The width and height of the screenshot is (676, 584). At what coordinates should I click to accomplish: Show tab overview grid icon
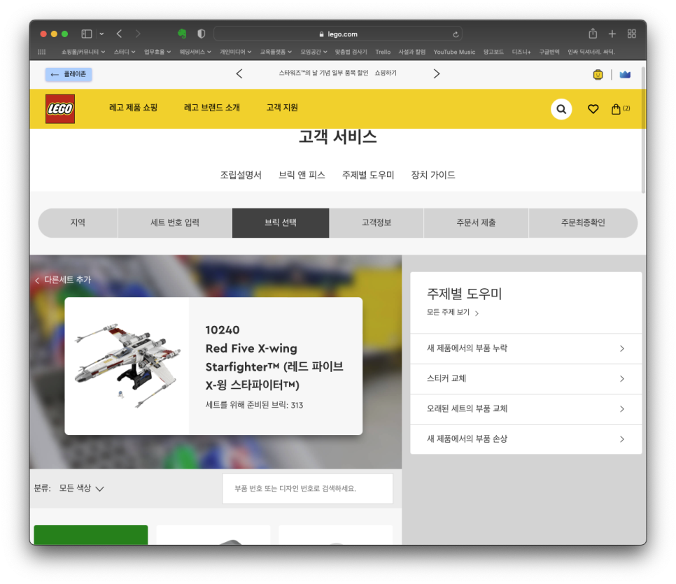(x=632, y=34)
